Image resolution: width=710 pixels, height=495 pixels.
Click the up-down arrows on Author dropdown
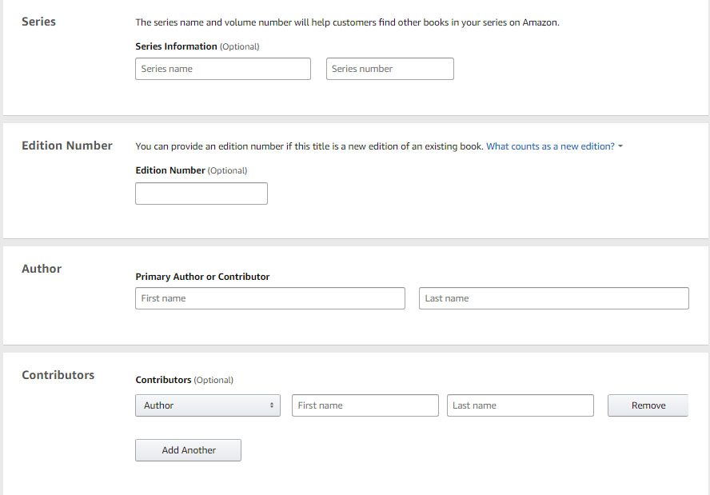272,405
